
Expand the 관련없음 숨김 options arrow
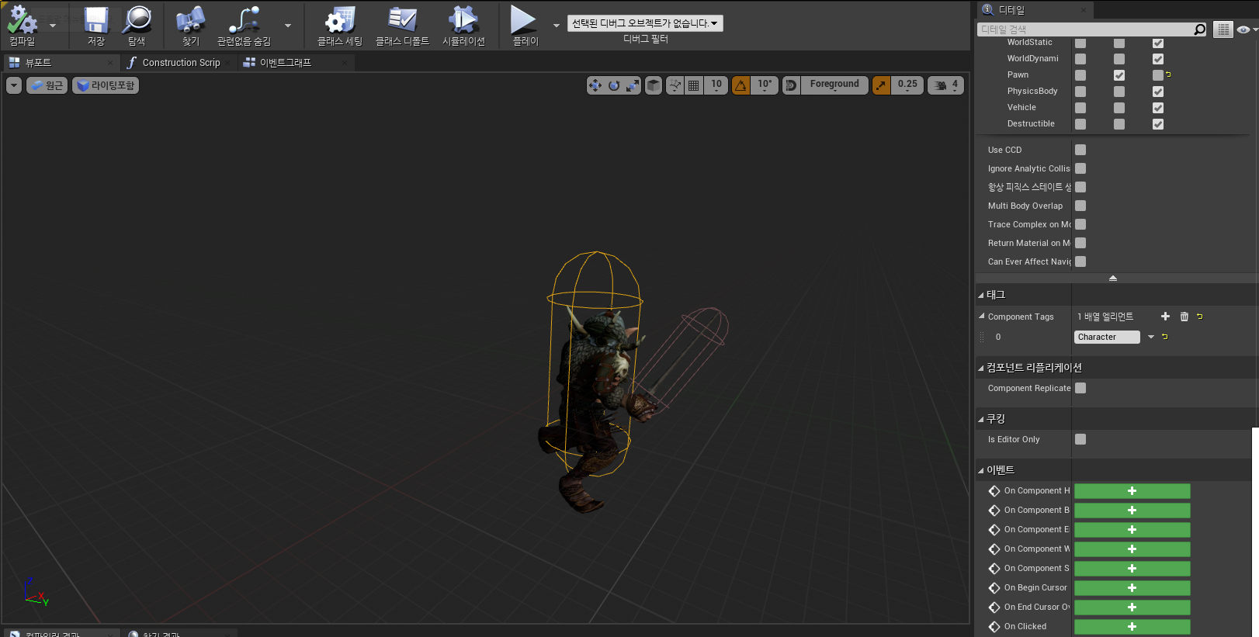(288, 25)
